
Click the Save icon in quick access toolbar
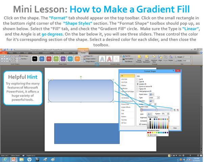point(4,50)
